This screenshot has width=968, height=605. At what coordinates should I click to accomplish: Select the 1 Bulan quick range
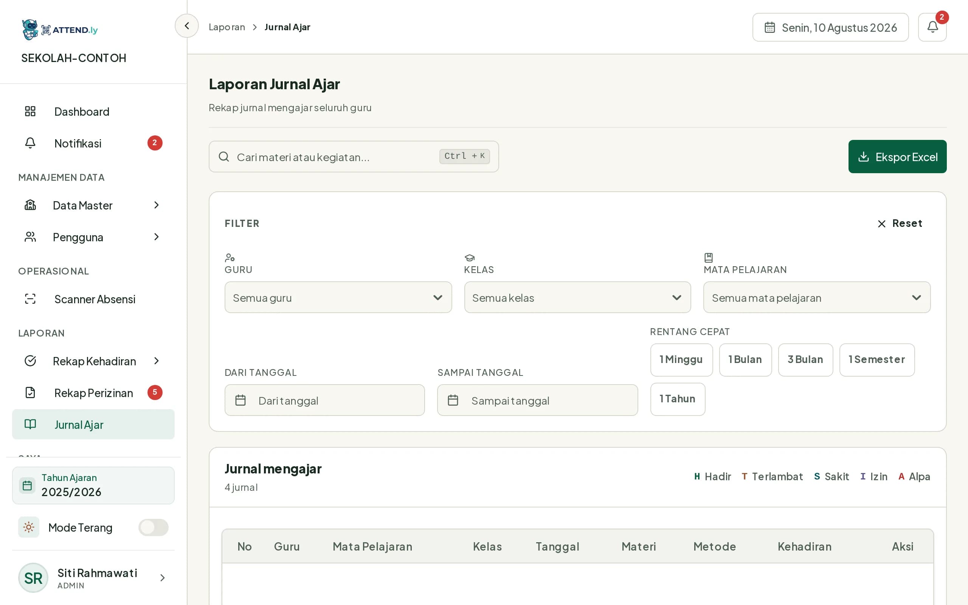click(x=745, y=360)
